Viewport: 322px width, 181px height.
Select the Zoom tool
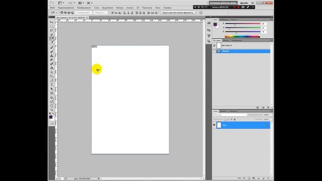click(52, 110)
